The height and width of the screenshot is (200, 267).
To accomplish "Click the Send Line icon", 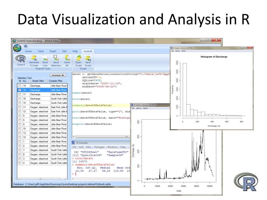I will (45, 58).
